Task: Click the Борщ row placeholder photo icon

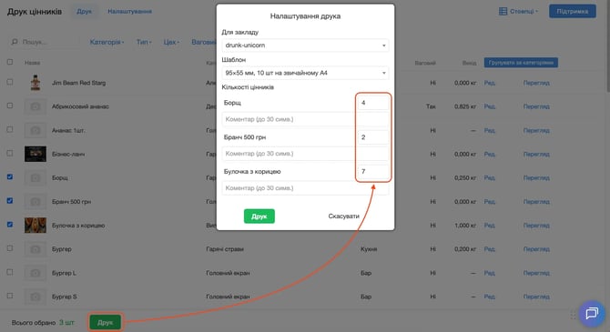Action: 36,177
